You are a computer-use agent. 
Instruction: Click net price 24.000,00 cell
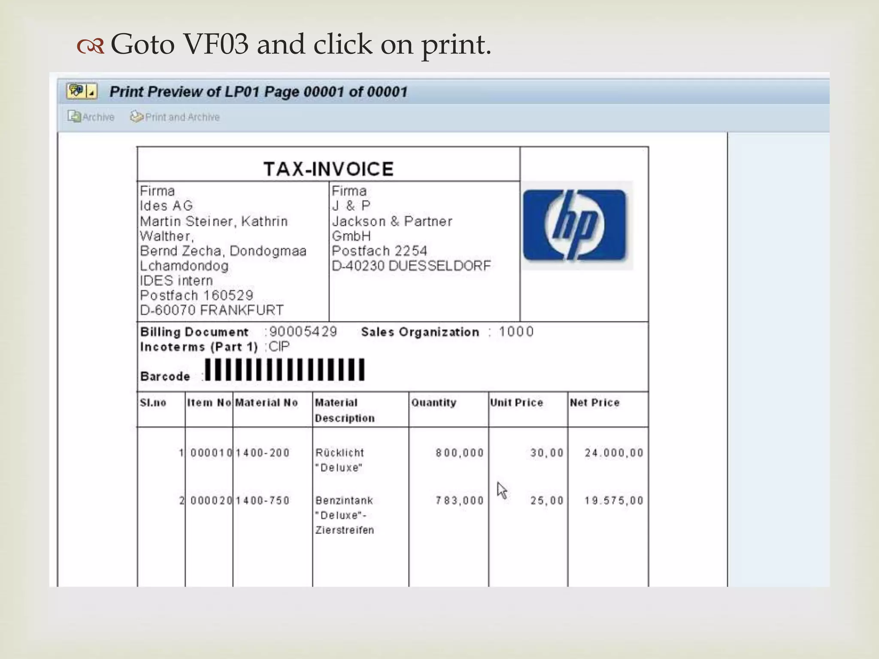pos(614,453)
